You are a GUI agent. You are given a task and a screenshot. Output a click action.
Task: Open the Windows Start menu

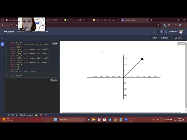[56, 120]
